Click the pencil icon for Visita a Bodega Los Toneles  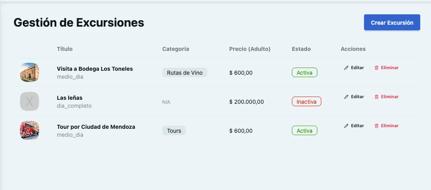coord(346,68)
